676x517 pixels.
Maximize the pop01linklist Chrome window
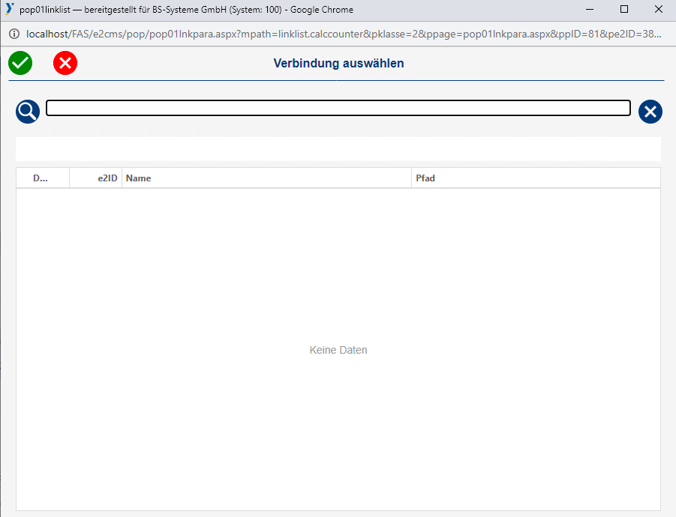(x=624, y=10)
